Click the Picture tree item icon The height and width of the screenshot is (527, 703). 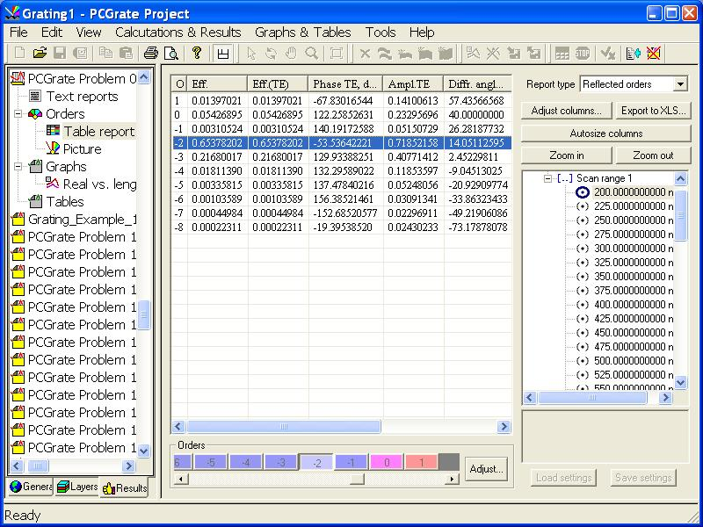[53, 148]
